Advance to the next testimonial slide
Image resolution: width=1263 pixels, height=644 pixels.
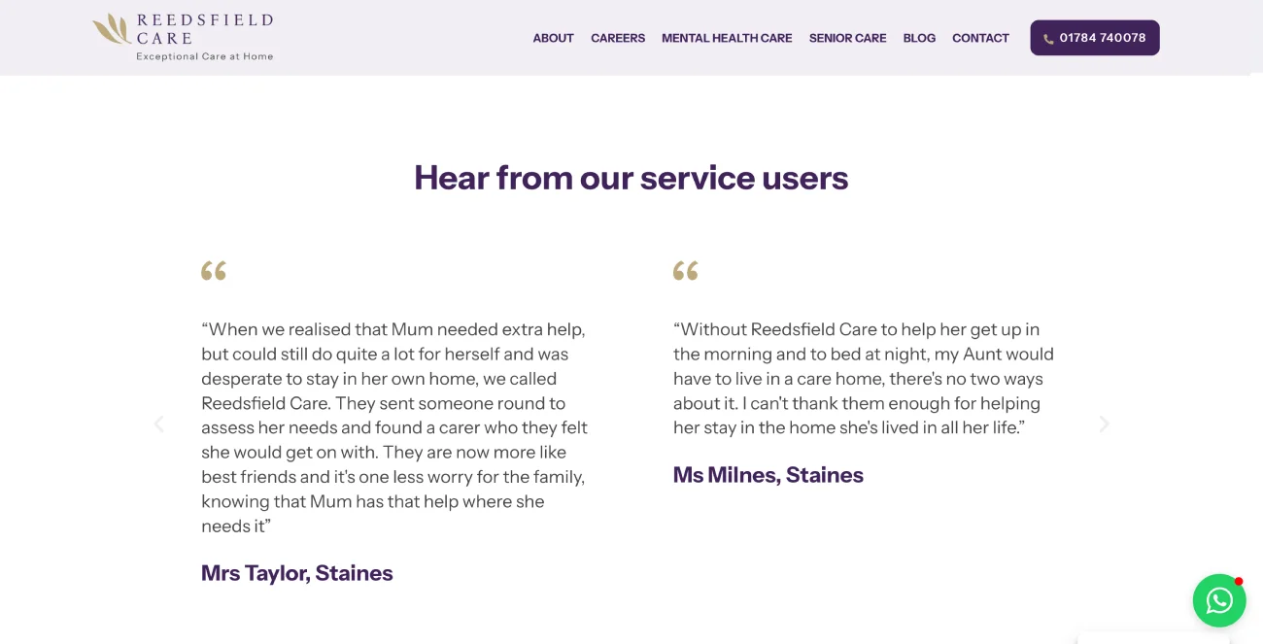pyautogui.click(x=1104, y=424)
